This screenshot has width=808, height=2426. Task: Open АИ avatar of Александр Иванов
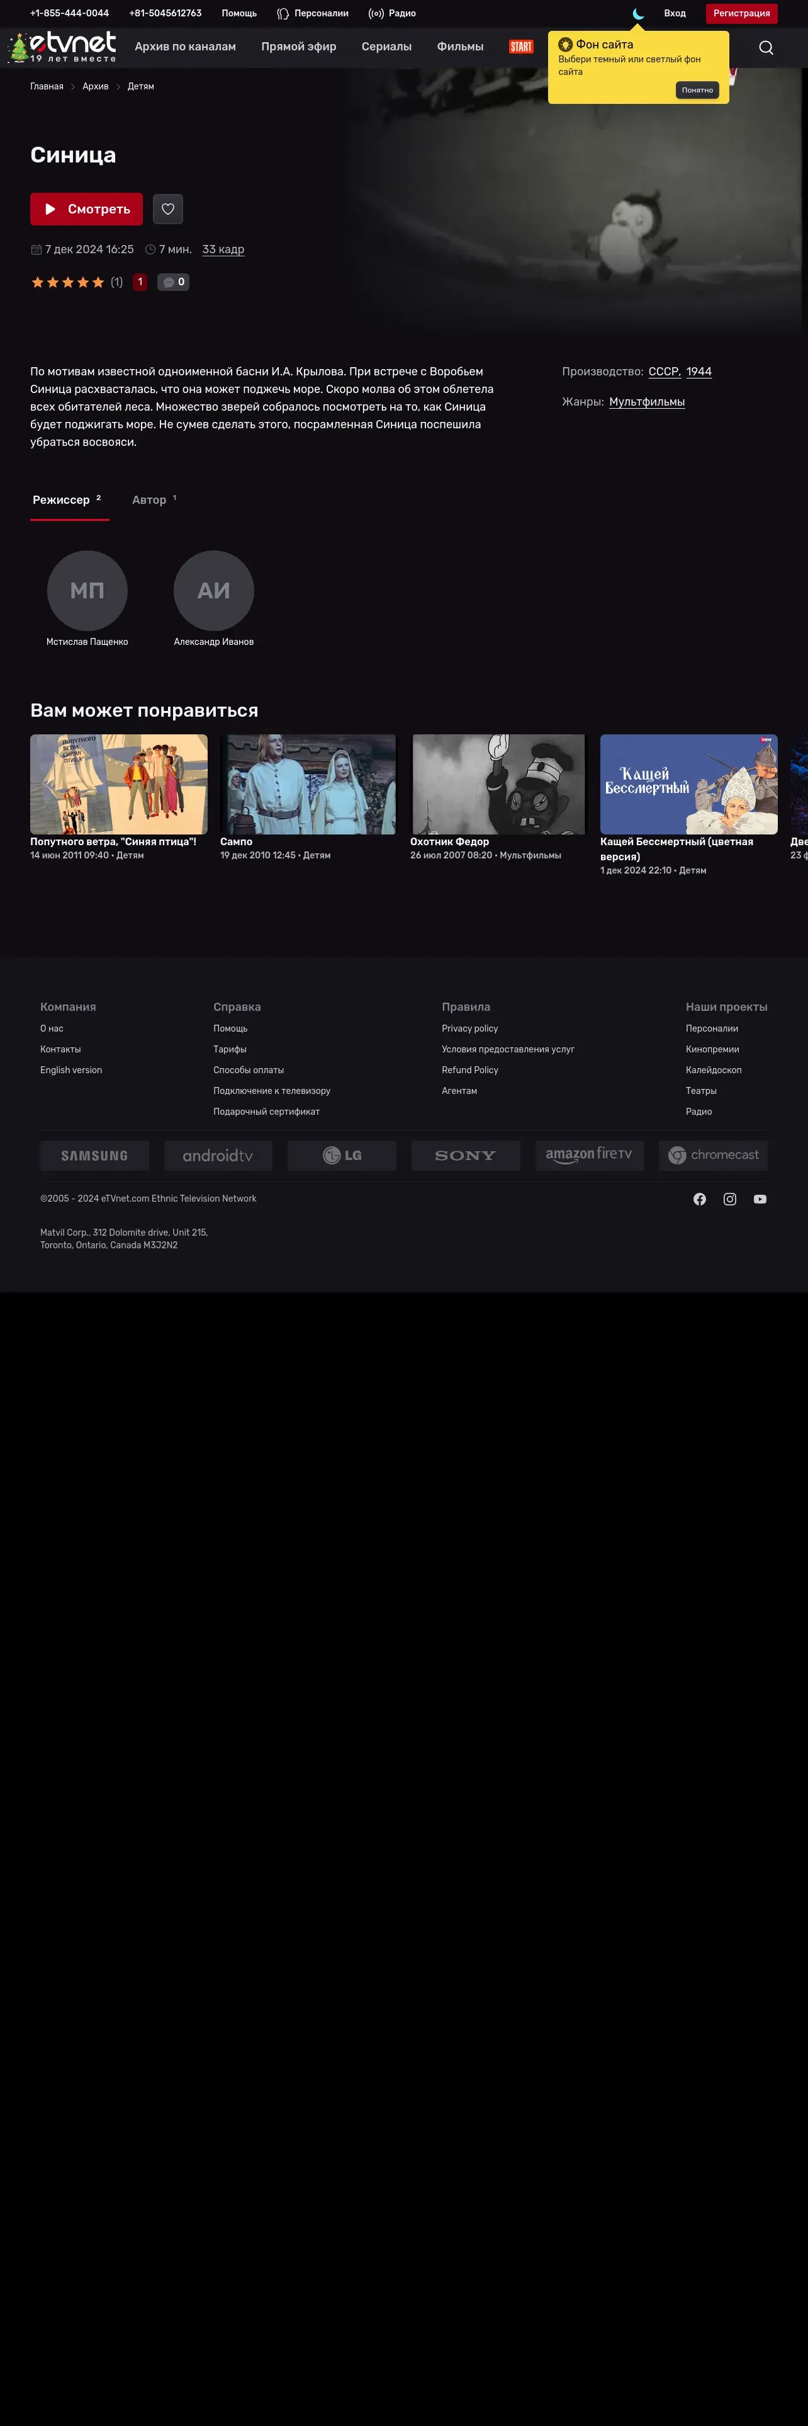[213, 591]
